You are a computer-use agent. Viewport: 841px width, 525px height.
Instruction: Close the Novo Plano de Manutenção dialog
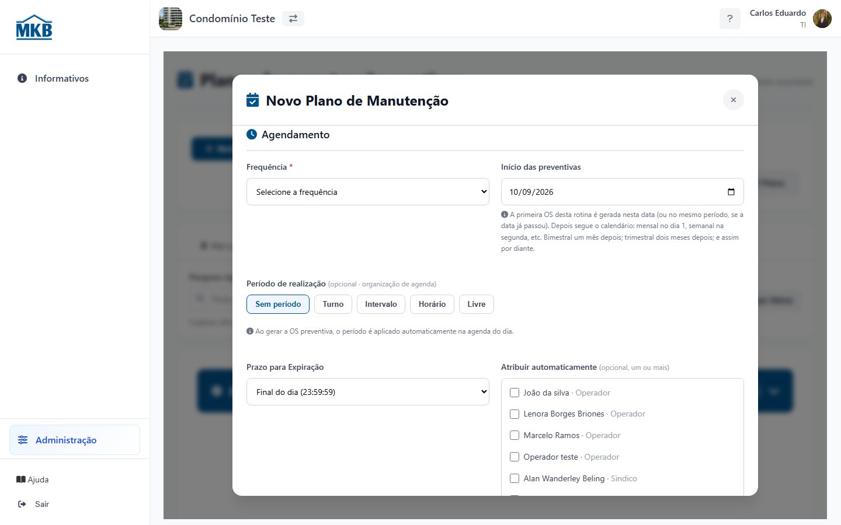click(734, 100)
